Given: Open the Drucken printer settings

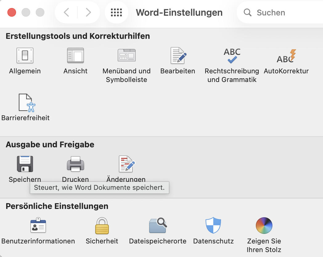Looking at the screenshot, I should click(76, 164).
